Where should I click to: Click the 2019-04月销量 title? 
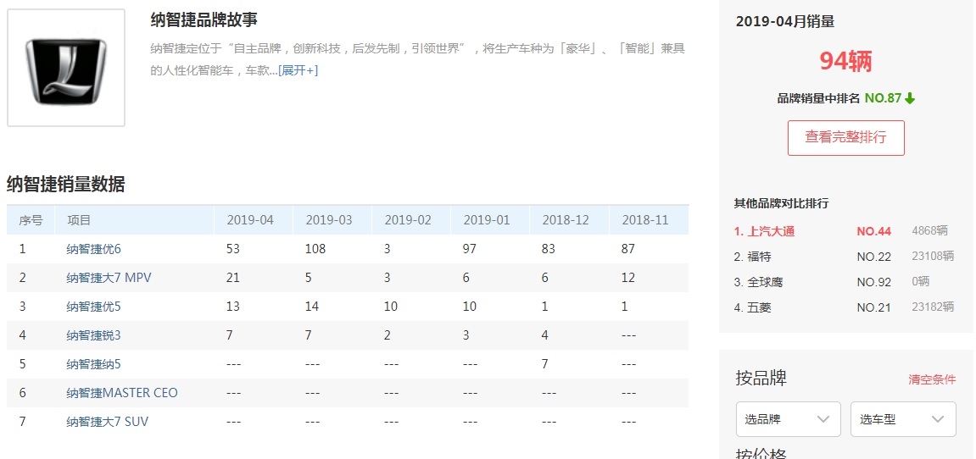click(x=785, y=22)
